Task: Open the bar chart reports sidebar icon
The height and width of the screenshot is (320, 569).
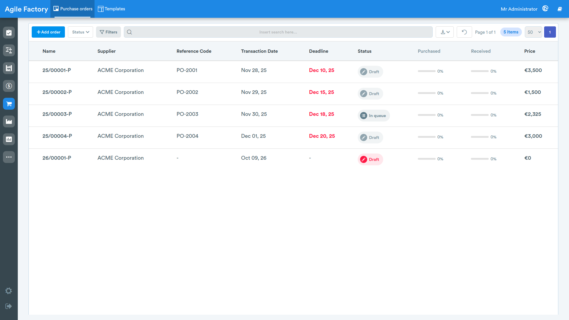Action: click(x=9, y=139)
